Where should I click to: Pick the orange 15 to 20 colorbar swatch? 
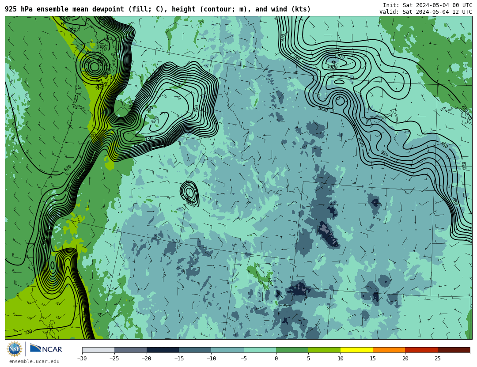389,350
